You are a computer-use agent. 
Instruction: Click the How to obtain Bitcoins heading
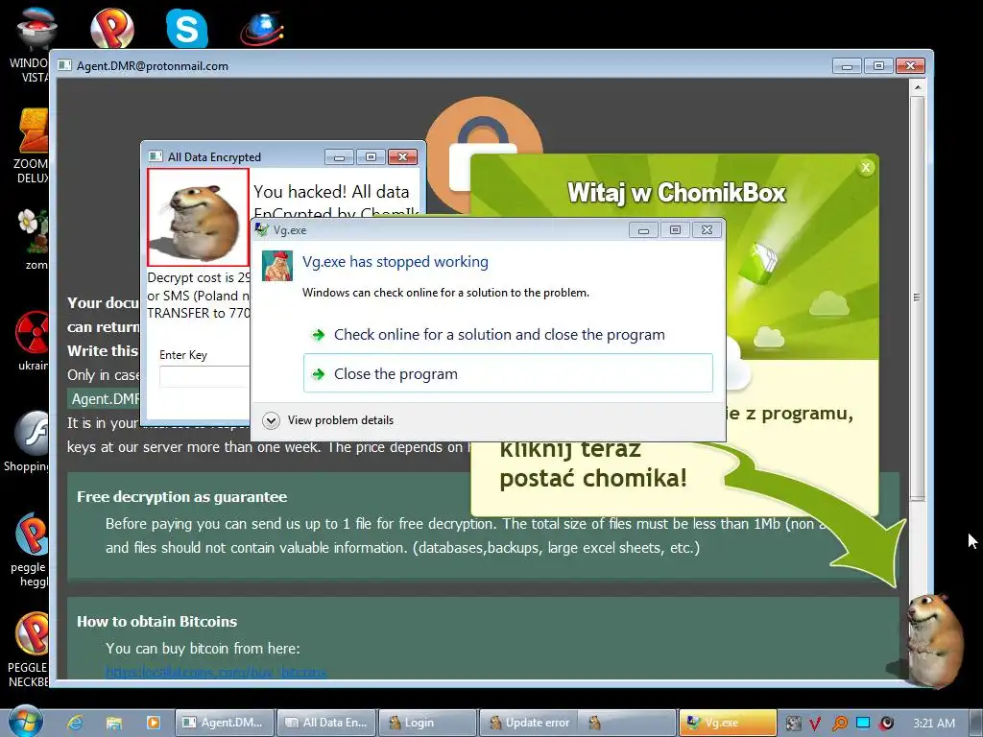[156, 622]
